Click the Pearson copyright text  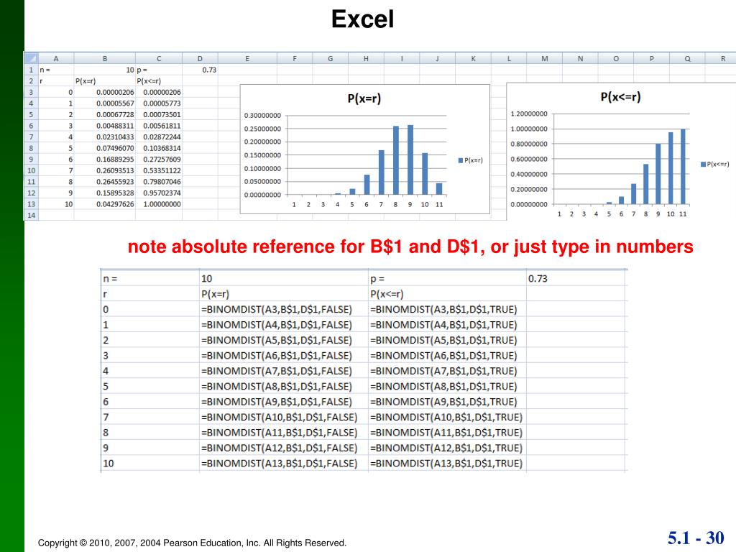tap(192, 543)
